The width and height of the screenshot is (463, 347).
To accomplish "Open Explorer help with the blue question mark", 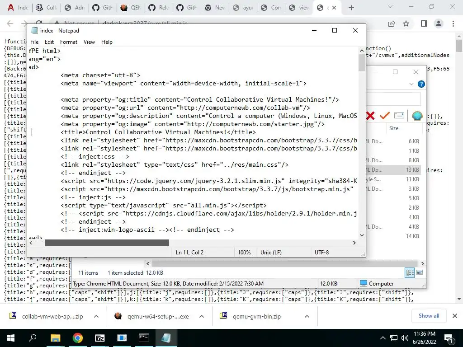I will point(421,84).
